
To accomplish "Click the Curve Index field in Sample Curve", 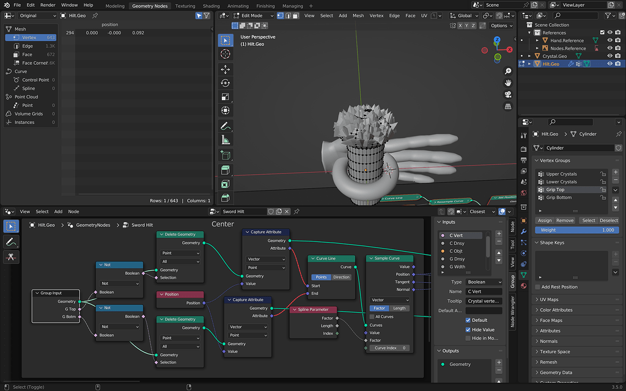I will click(x=389, y=348).
